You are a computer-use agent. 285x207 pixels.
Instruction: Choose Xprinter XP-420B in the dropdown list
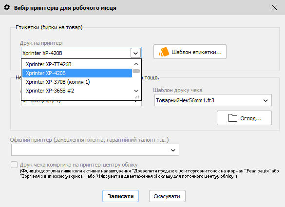click(77, 73)
